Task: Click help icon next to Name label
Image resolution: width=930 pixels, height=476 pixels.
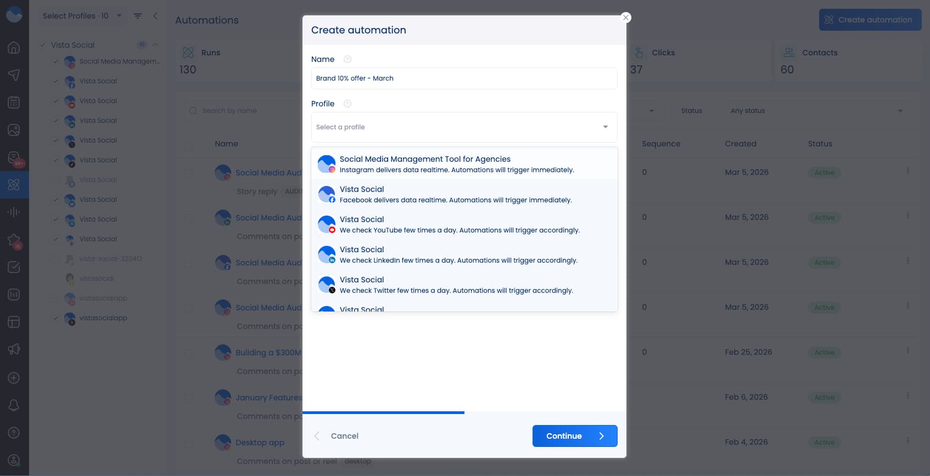Action: point(348,59)
